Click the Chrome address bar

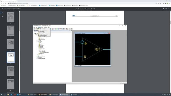coord(82,3)
